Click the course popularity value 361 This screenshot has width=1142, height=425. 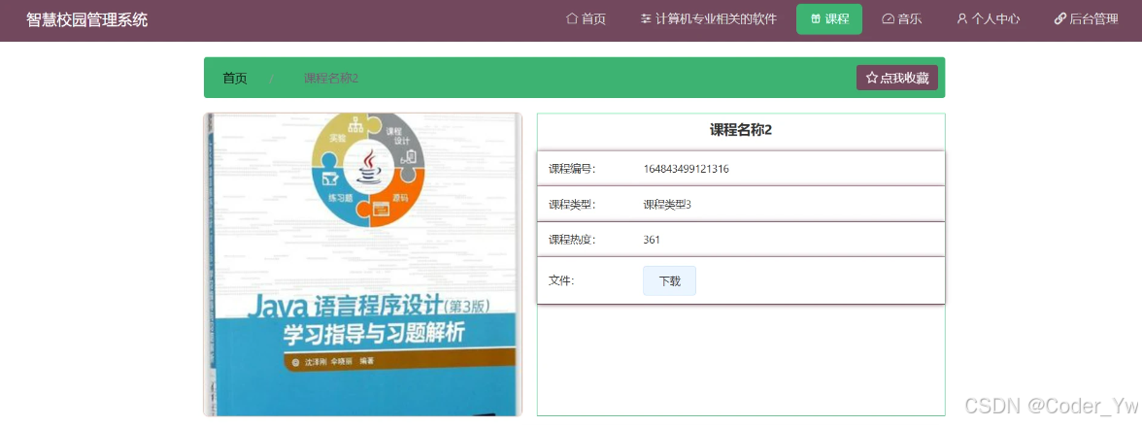[652, 240]
